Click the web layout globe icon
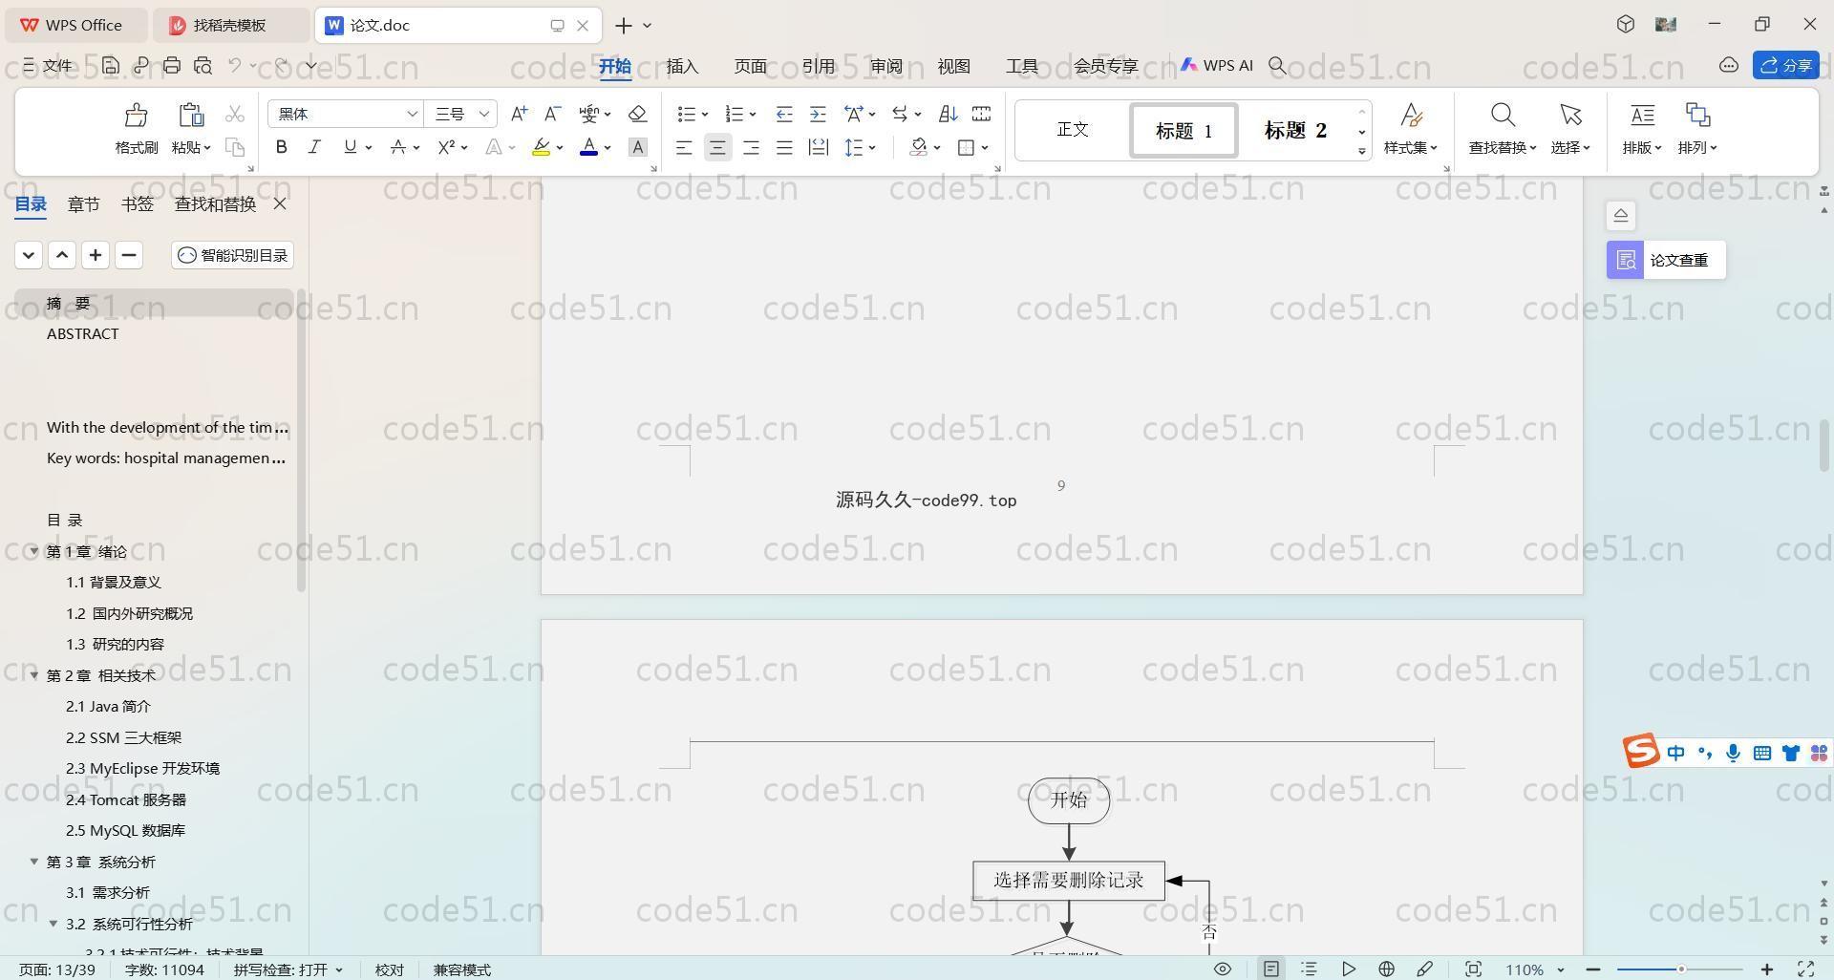The image size is (1834, 980). click(x=1386, y=969)
